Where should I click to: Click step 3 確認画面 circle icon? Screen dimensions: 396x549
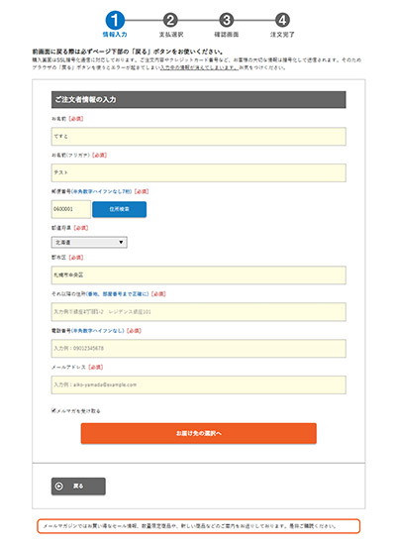227,20
